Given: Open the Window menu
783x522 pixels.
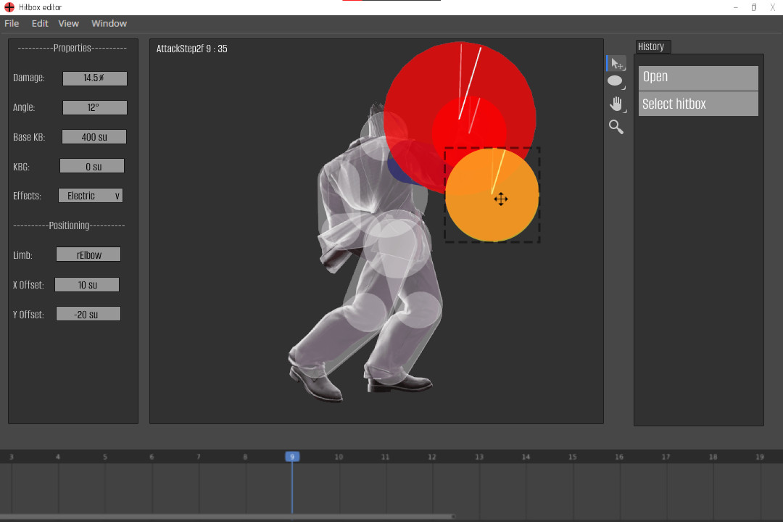Looking at the screenshot, I should pos(109,23).
